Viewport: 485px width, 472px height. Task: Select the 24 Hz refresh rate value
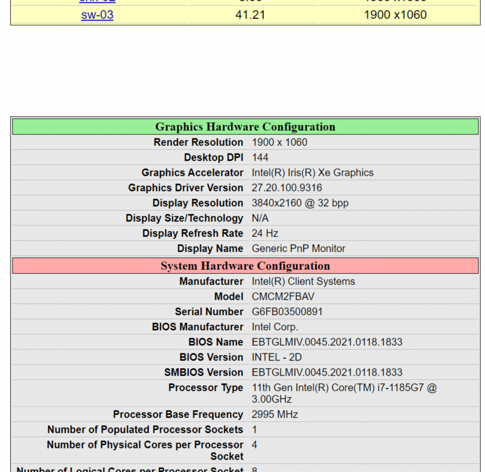pyautogui.click(x=265, y=233)
